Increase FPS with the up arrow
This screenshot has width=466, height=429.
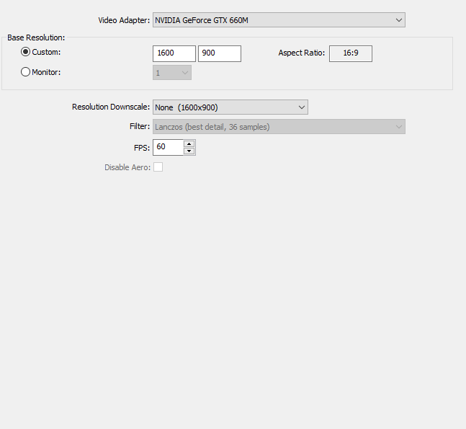[x=189, y=143]
